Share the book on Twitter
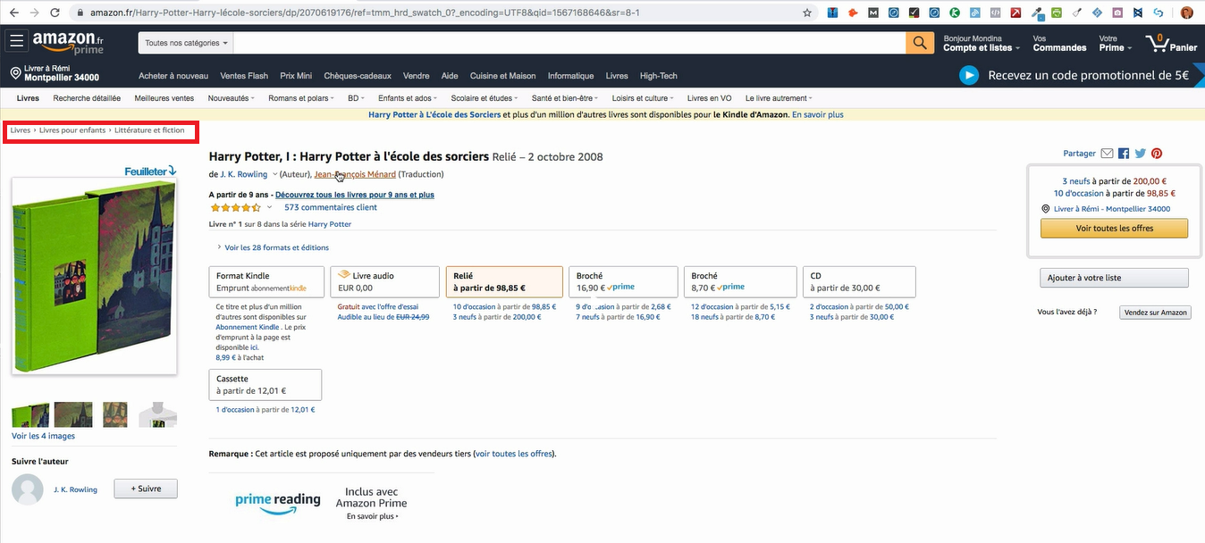The height and width of the screenshot is (543, 1205). 1141,154
